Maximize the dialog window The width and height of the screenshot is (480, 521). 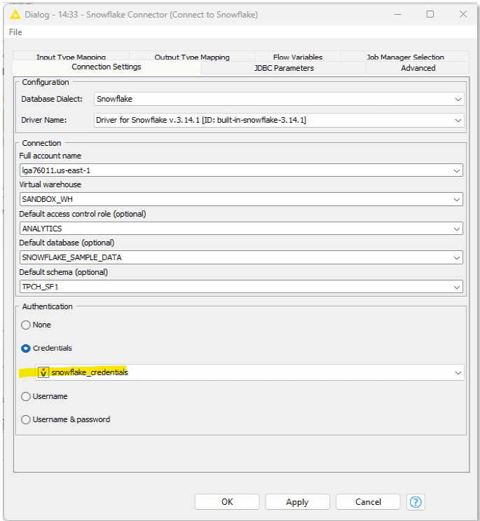(x=430, y=14)
